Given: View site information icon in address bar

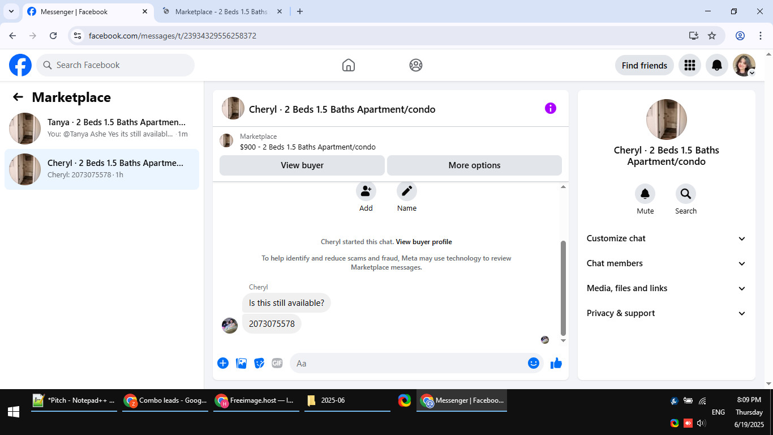Looking at the screenshot, I should [78, 36].
